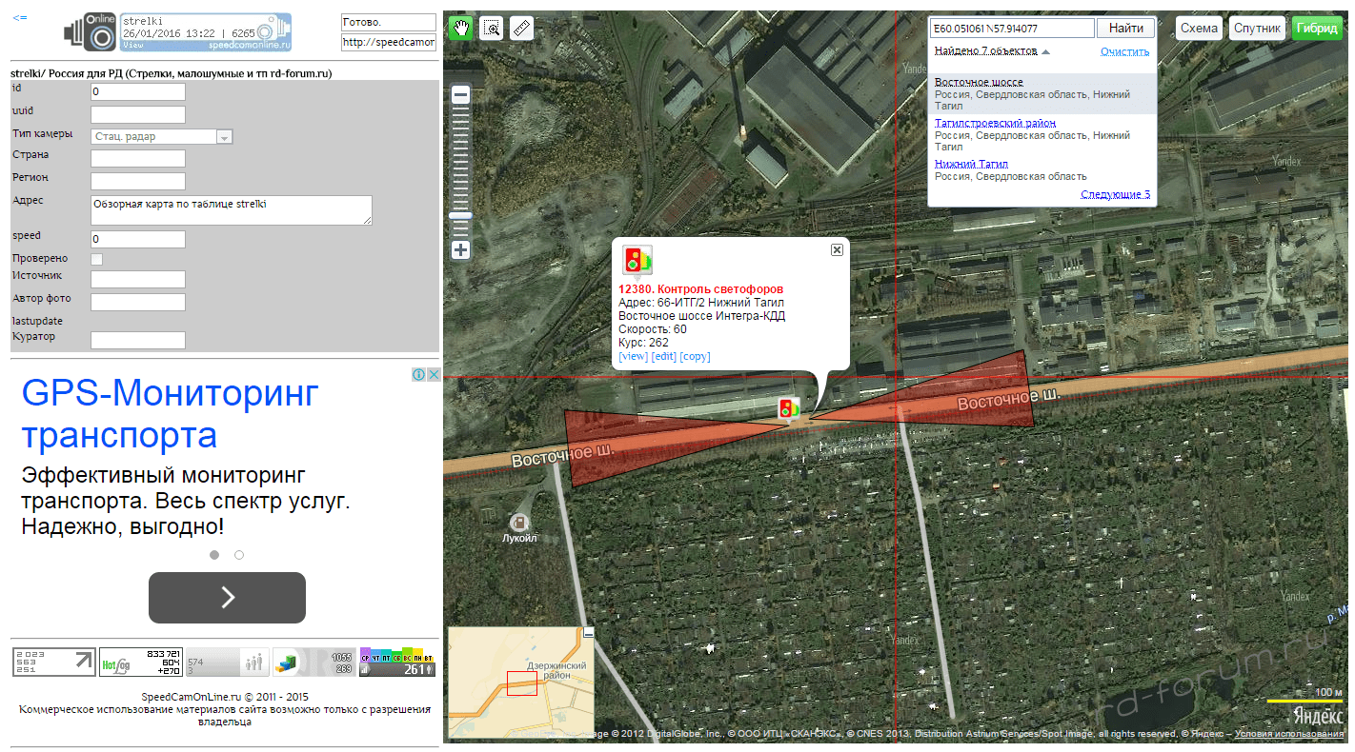
Task: Select the second ad carousel dot
Action: (x=239, y=554)
